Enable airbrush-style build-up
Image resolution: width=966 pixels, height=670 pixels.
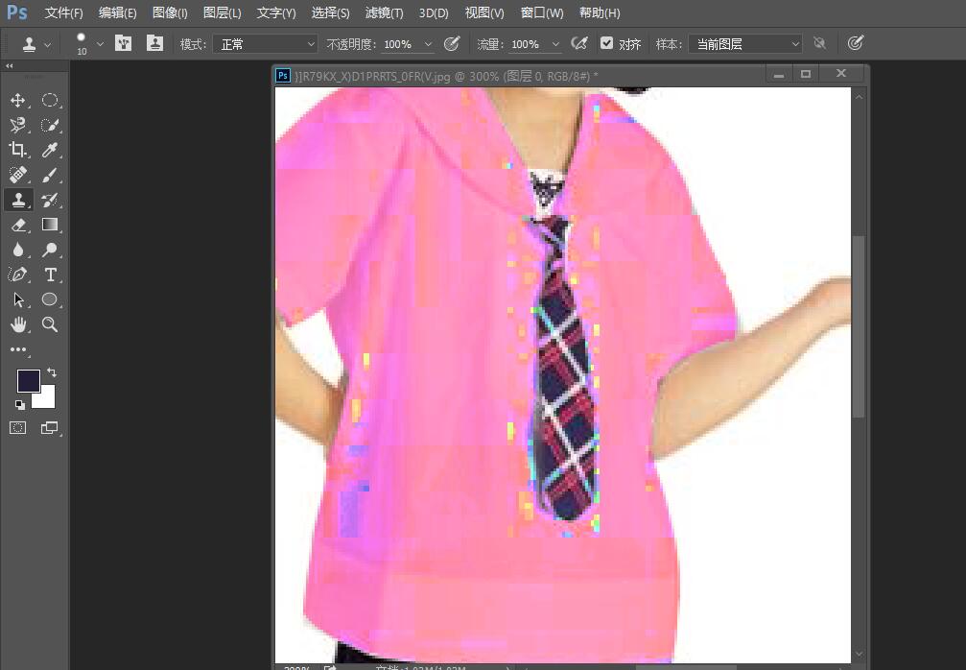579,43
